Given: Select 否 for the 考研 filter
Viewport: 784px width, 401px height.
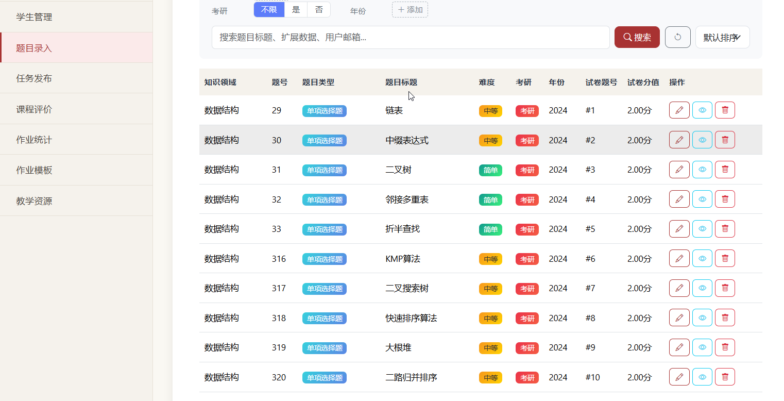Looking at the screenshot, I should coord(319,9).
